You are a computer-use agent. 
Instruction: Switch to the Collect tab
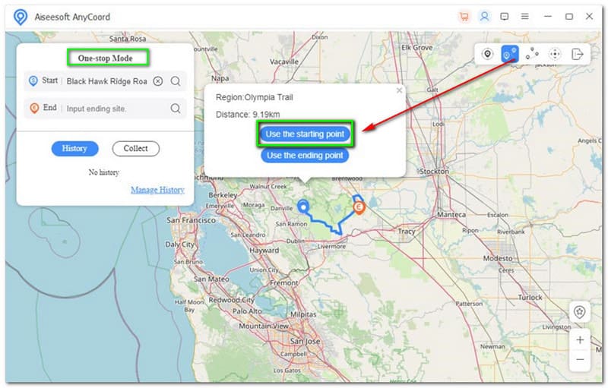pyautogui.click(x=136, y=149)
